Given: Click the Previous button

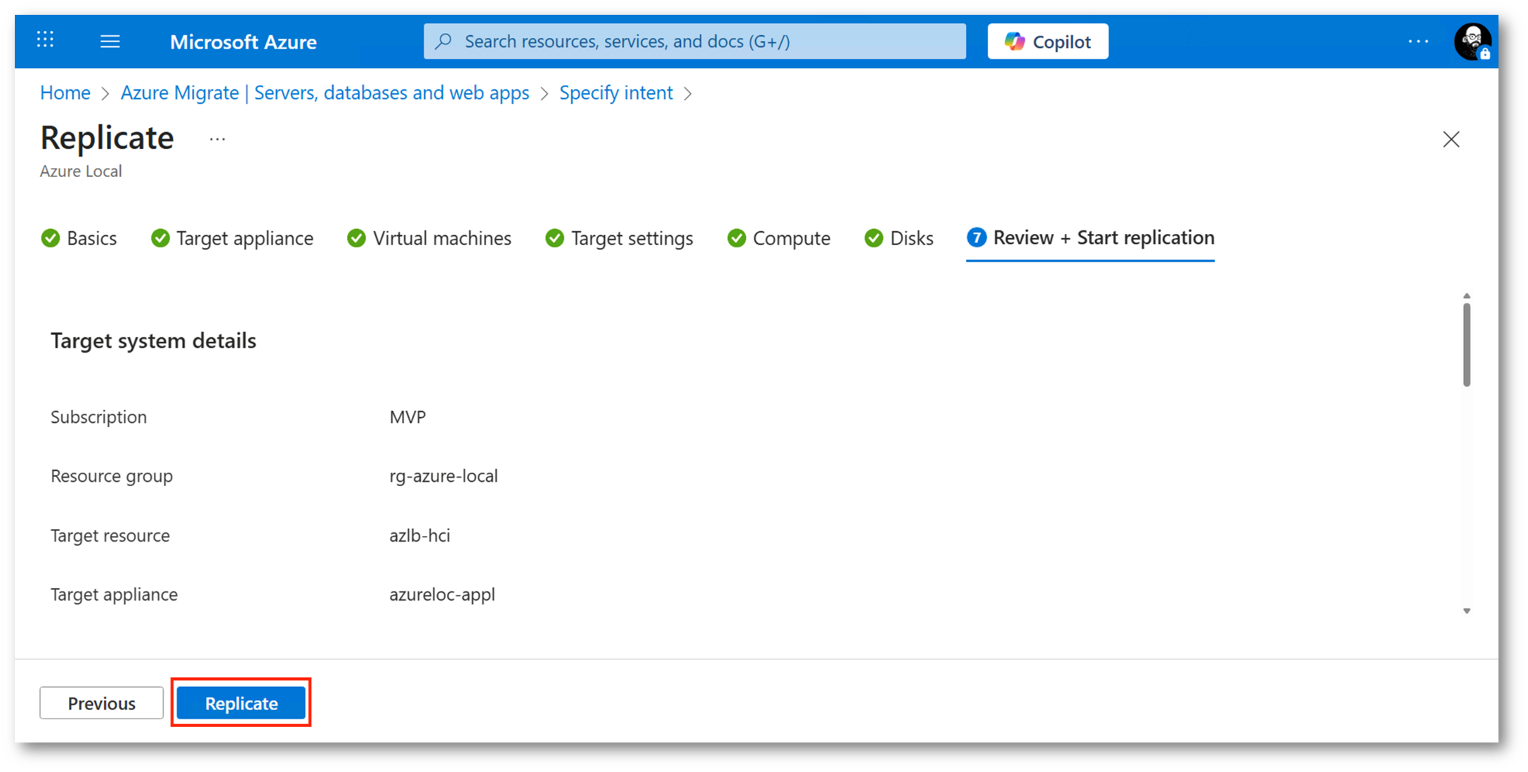Looking at the screenshot, I should [101, 703].
